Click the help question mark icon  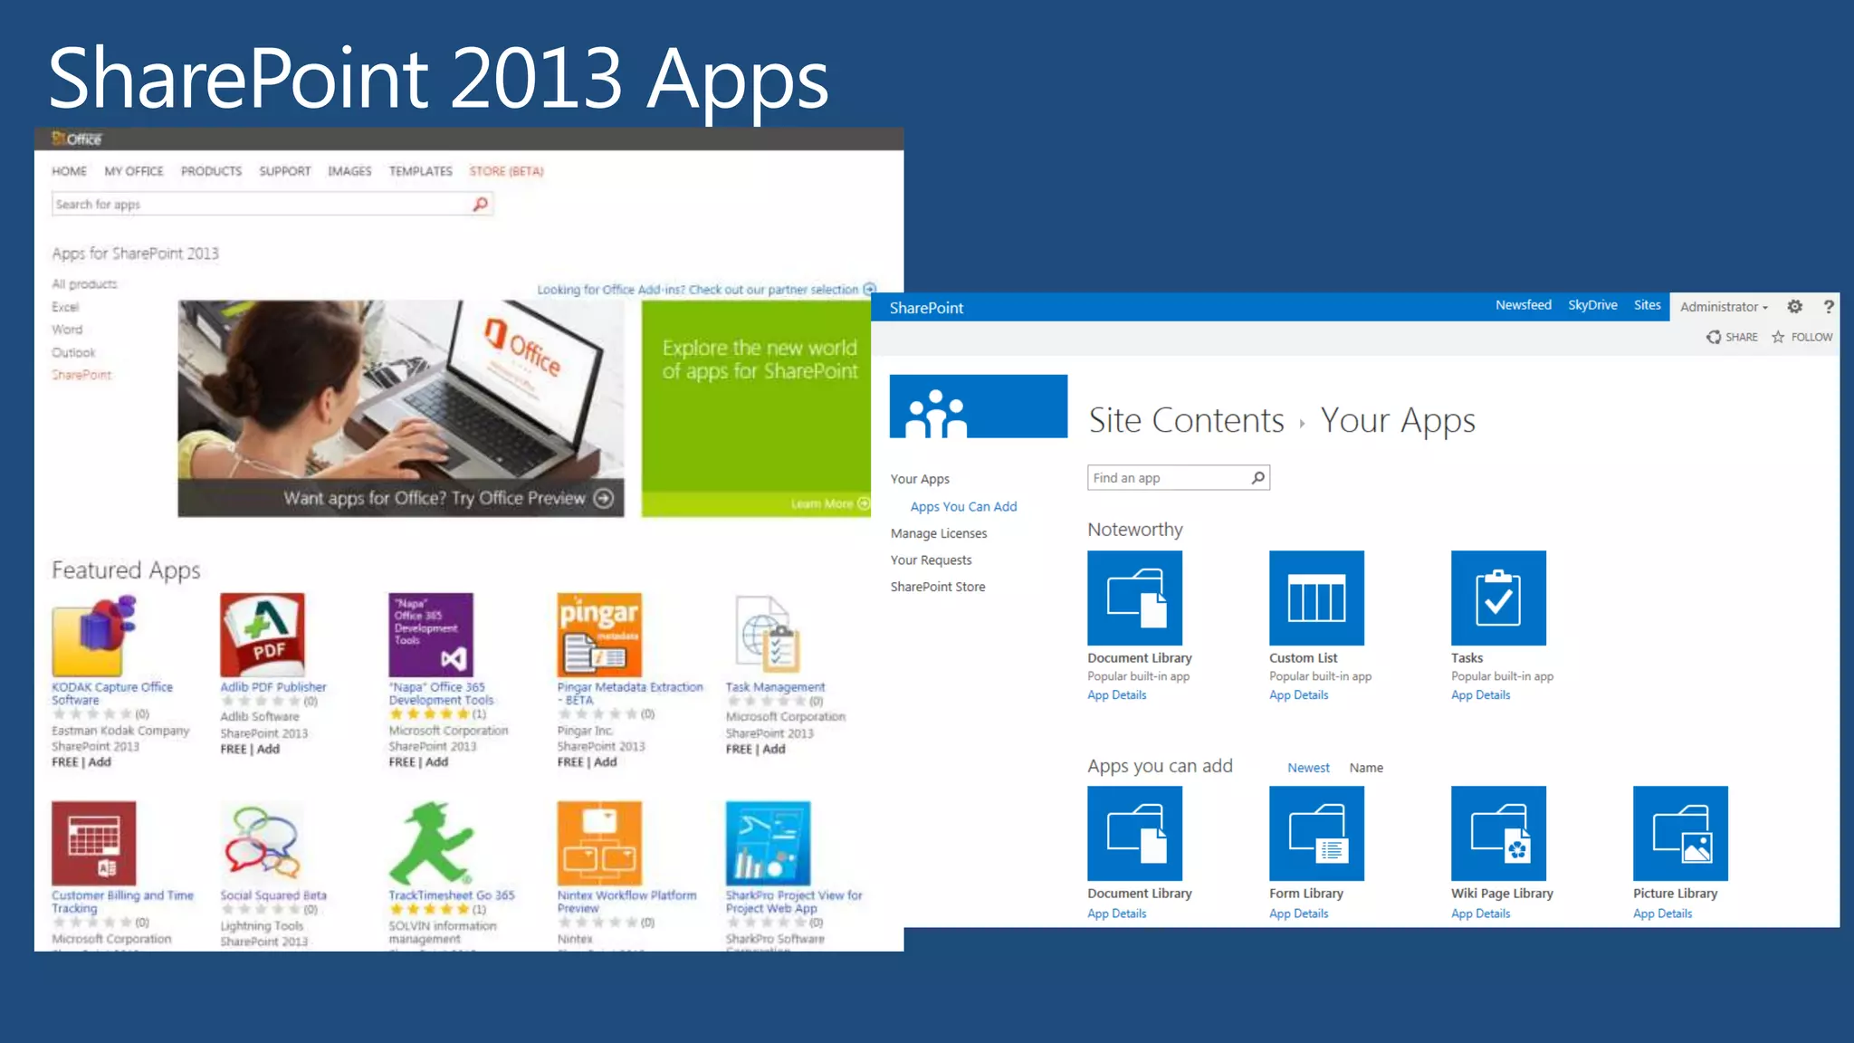(x=1829, y=307)
